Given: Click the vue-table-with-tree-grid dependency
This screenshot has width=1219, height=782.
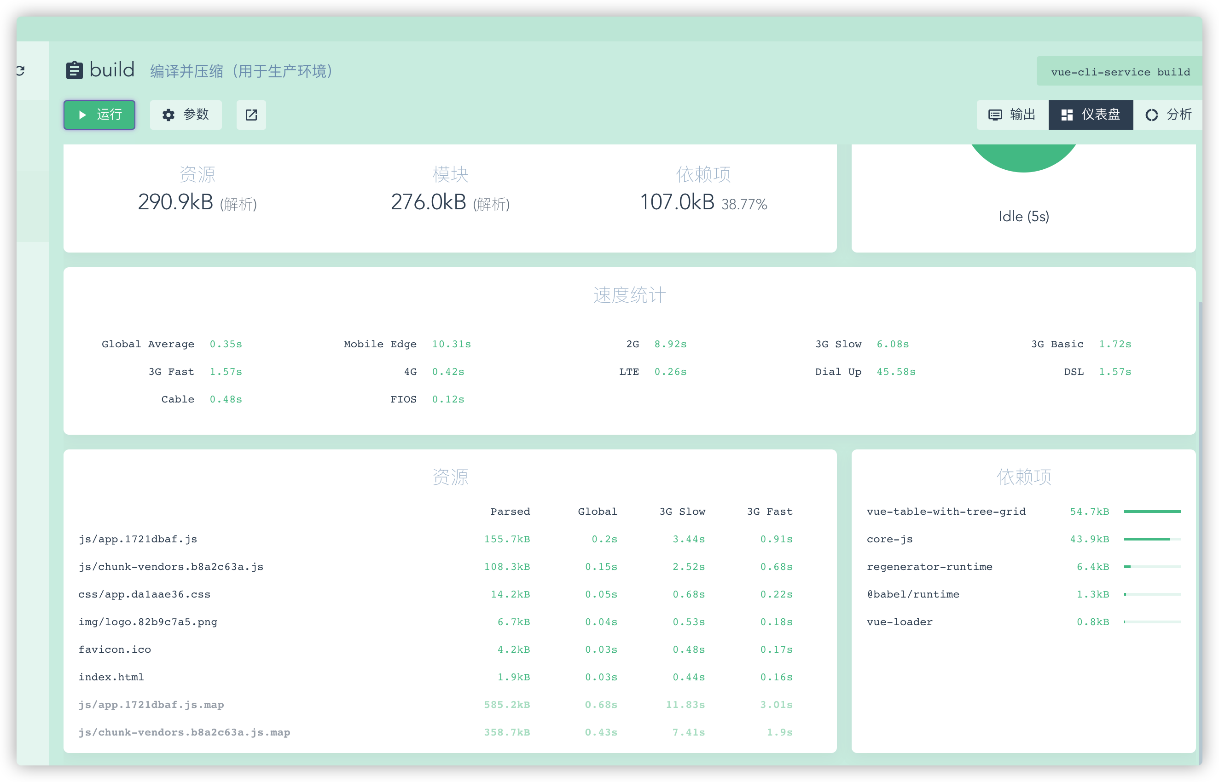Looking at the screenshot, I should [946, 512].
